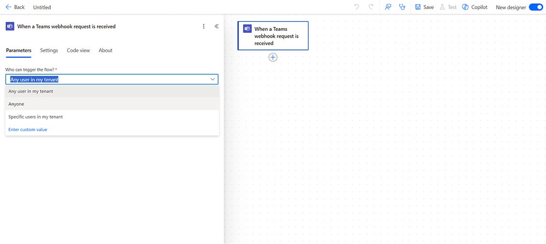Click the Test button
The image size is (546, 244).
pos(448,7)
